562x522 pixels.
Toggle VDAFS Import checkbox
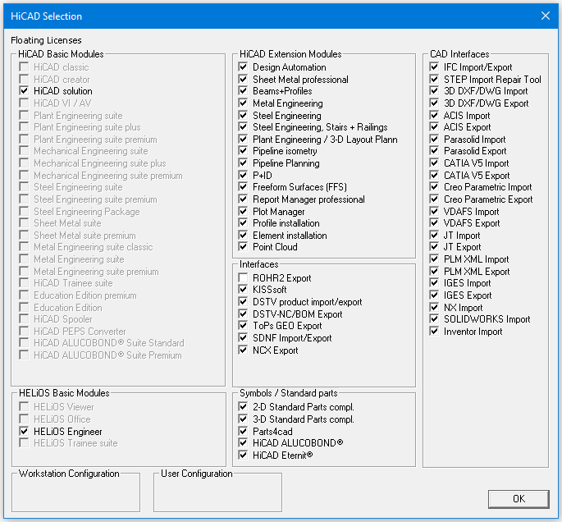434,212
